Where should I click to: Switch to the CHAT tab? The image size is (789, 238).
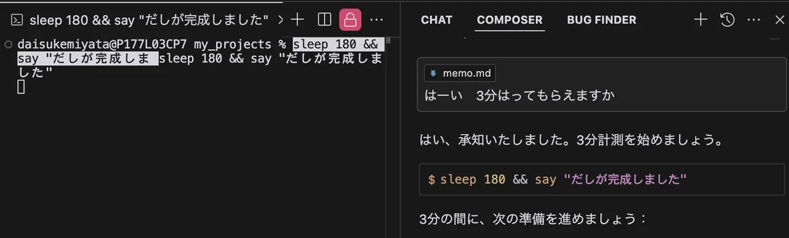(437, 20)
